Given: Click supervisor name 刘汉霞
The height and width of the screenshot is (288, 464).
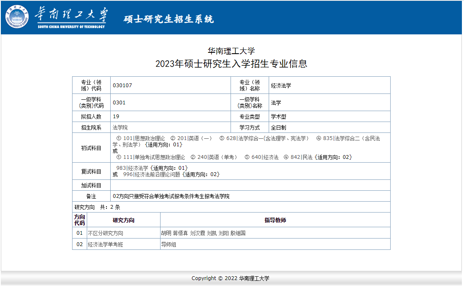Looking at the screenshot, I should tap(197, 233).
